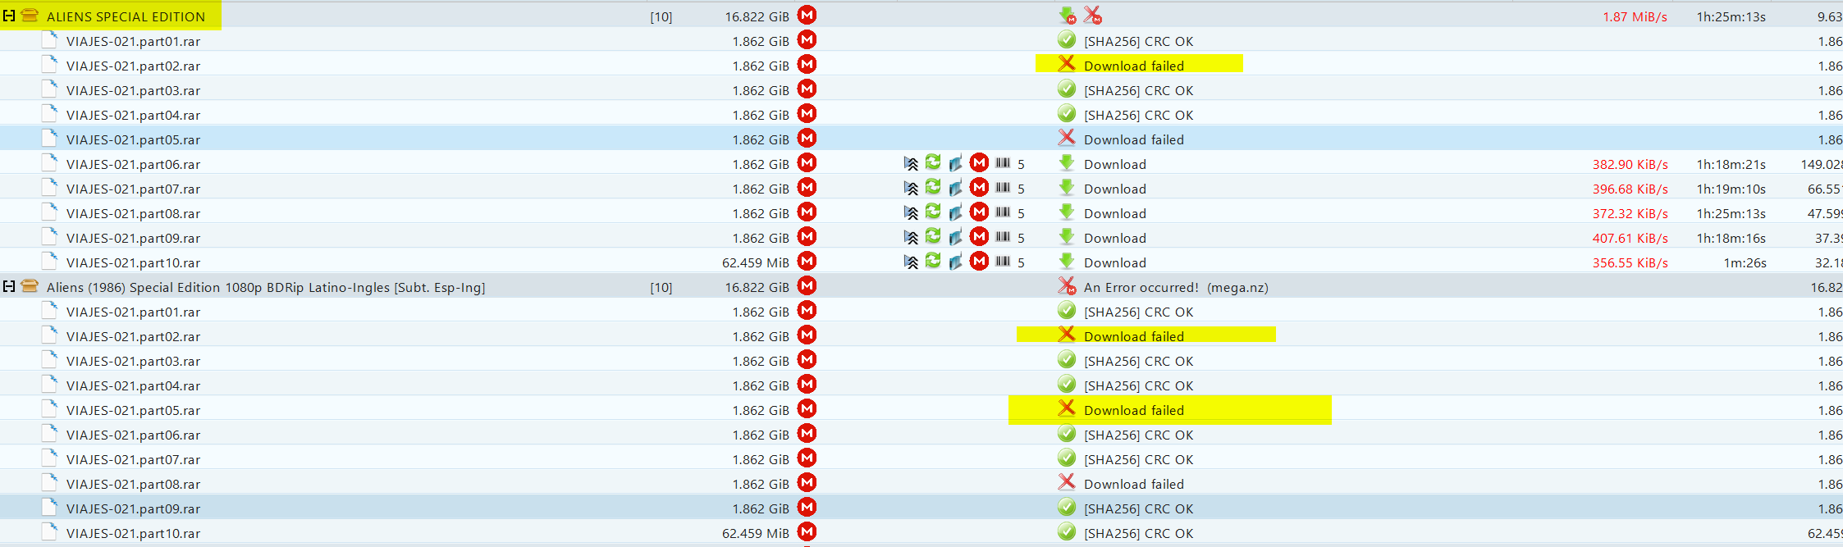Click "62.459 MiB" size of part10.rar under Aliens (1986)
Image resolution: width=1843 pixels, height=547 pixels.
(755, 533)
